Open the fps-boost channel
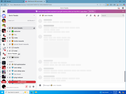 (x=22, y=74)
